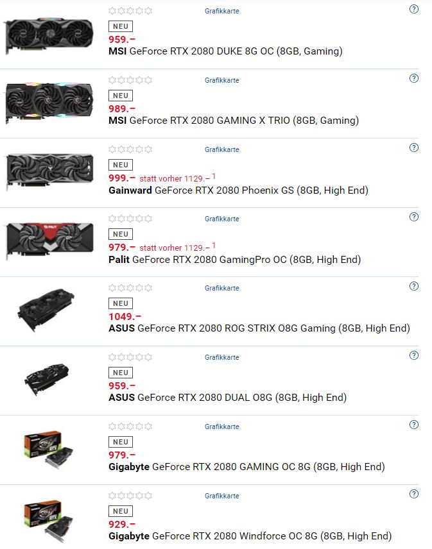Click Gigabyte Windforce OC 8G boxed thumbnail
Image resolution: width=432 pixels, height=549 pixels.
pos(48,521)
